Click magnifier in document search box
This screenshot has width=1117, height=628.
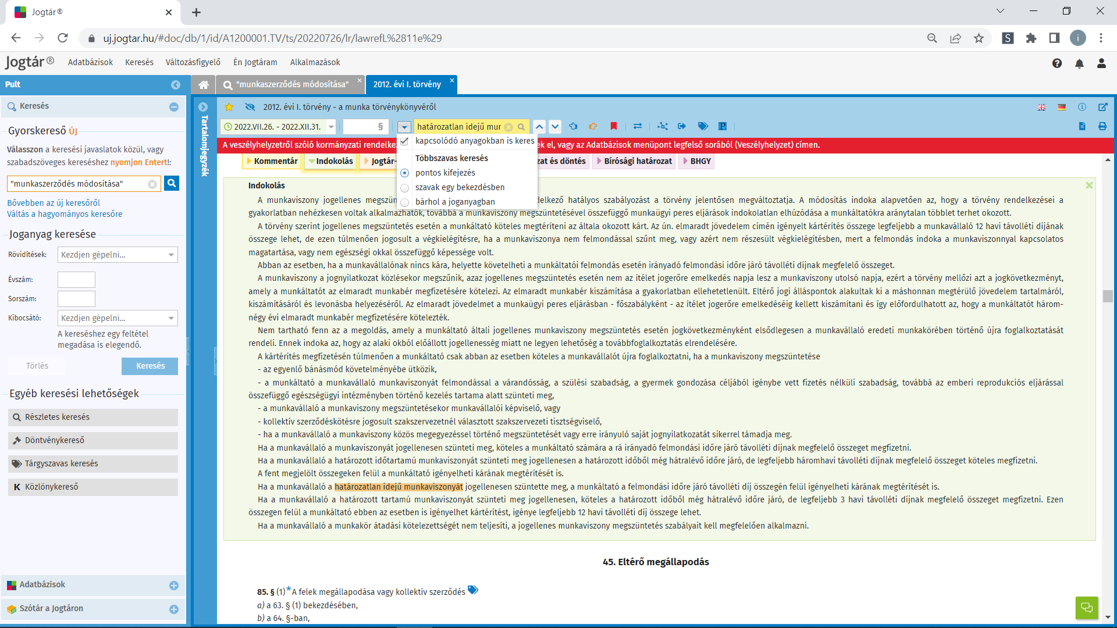521,127
